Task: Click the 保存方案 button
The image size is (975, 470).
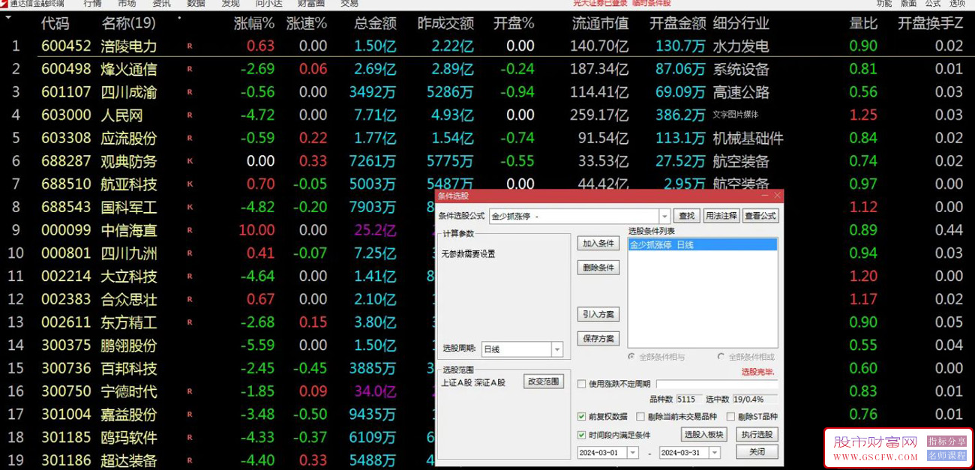Action: point(598,339)
